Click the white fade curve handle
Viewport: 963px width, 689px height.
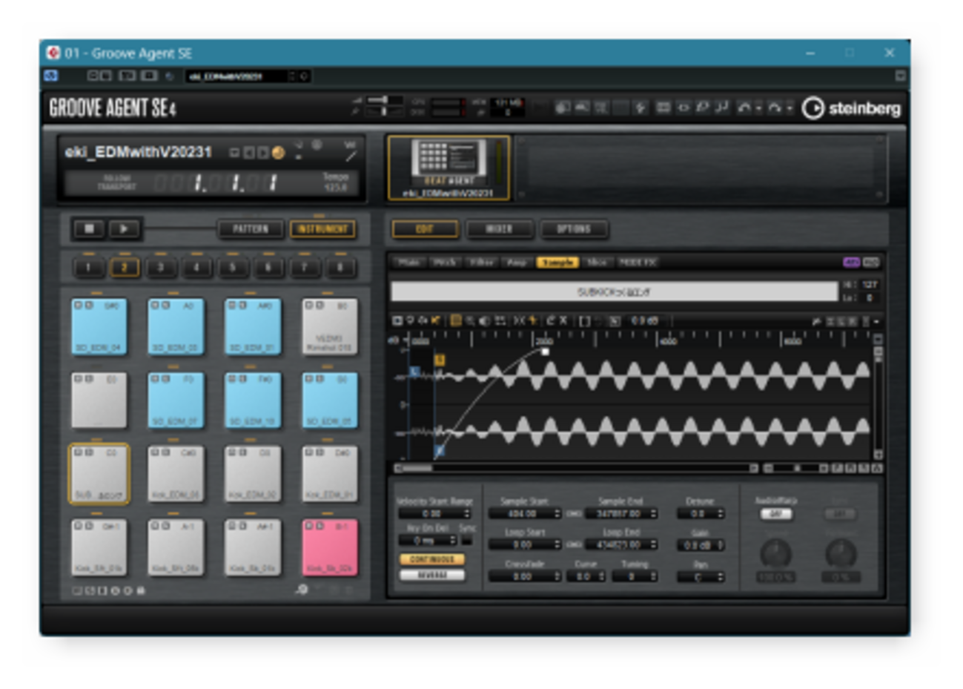(x=546, y=352)
